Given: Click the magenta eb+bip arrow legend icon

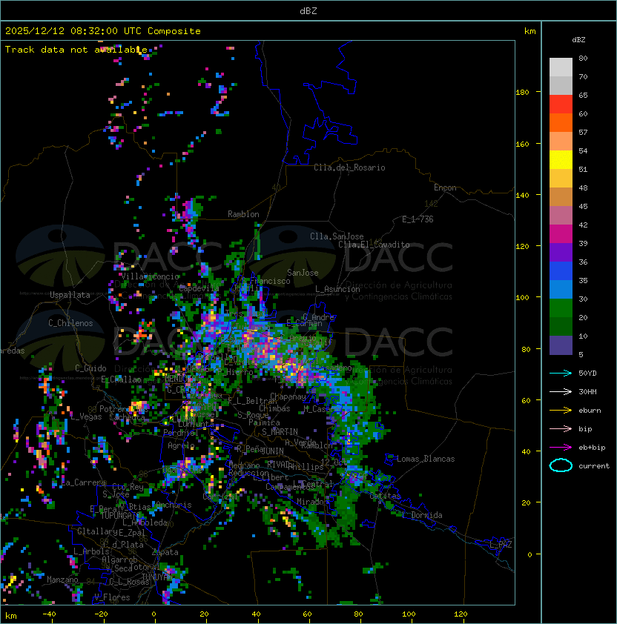Looking at the screenshot, I should click(561, 448).
